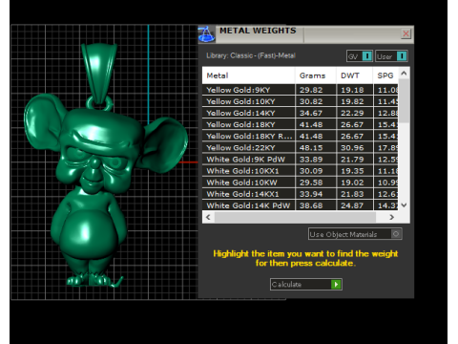The image size is (458, 344).
Task: Click the 19.02 DWT cell
Action: [x=355, y=183]
